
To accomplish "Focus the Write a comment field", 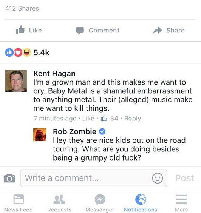I will pyautogui.click(x=94, y=178).
